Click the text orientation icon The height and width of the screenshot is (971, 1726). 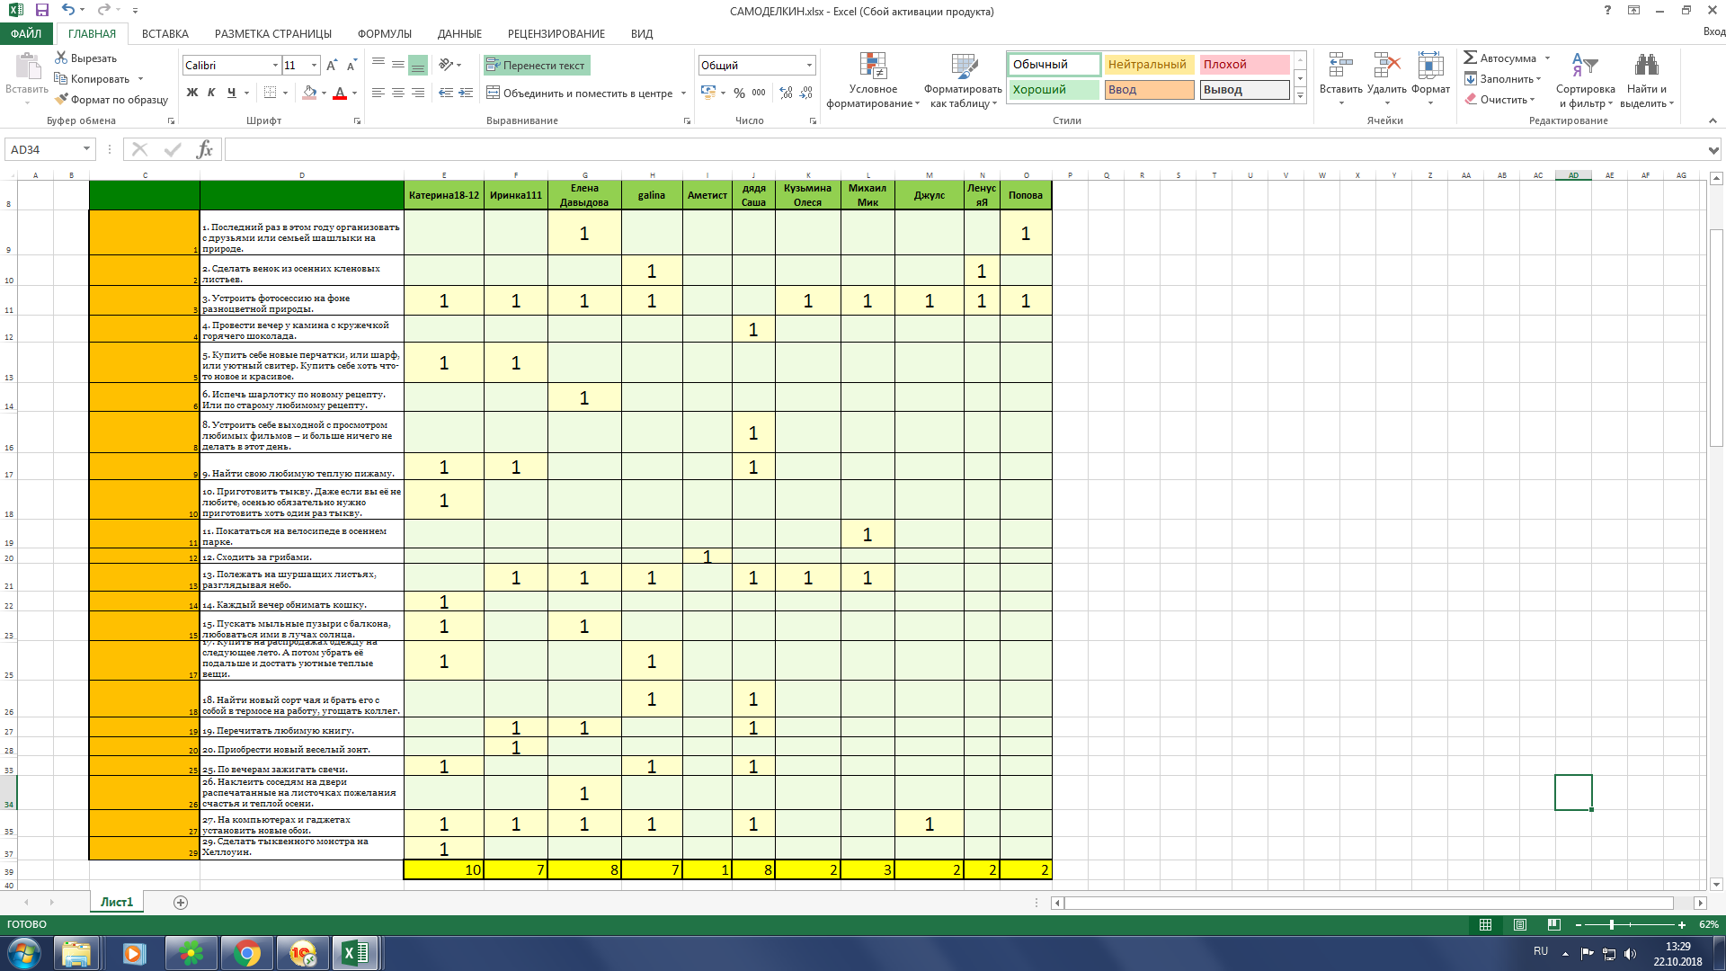tap(446, 65)
